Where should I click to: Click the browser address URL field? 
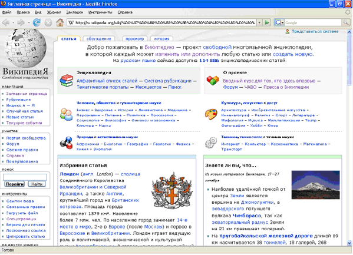(x=165, y=22)
